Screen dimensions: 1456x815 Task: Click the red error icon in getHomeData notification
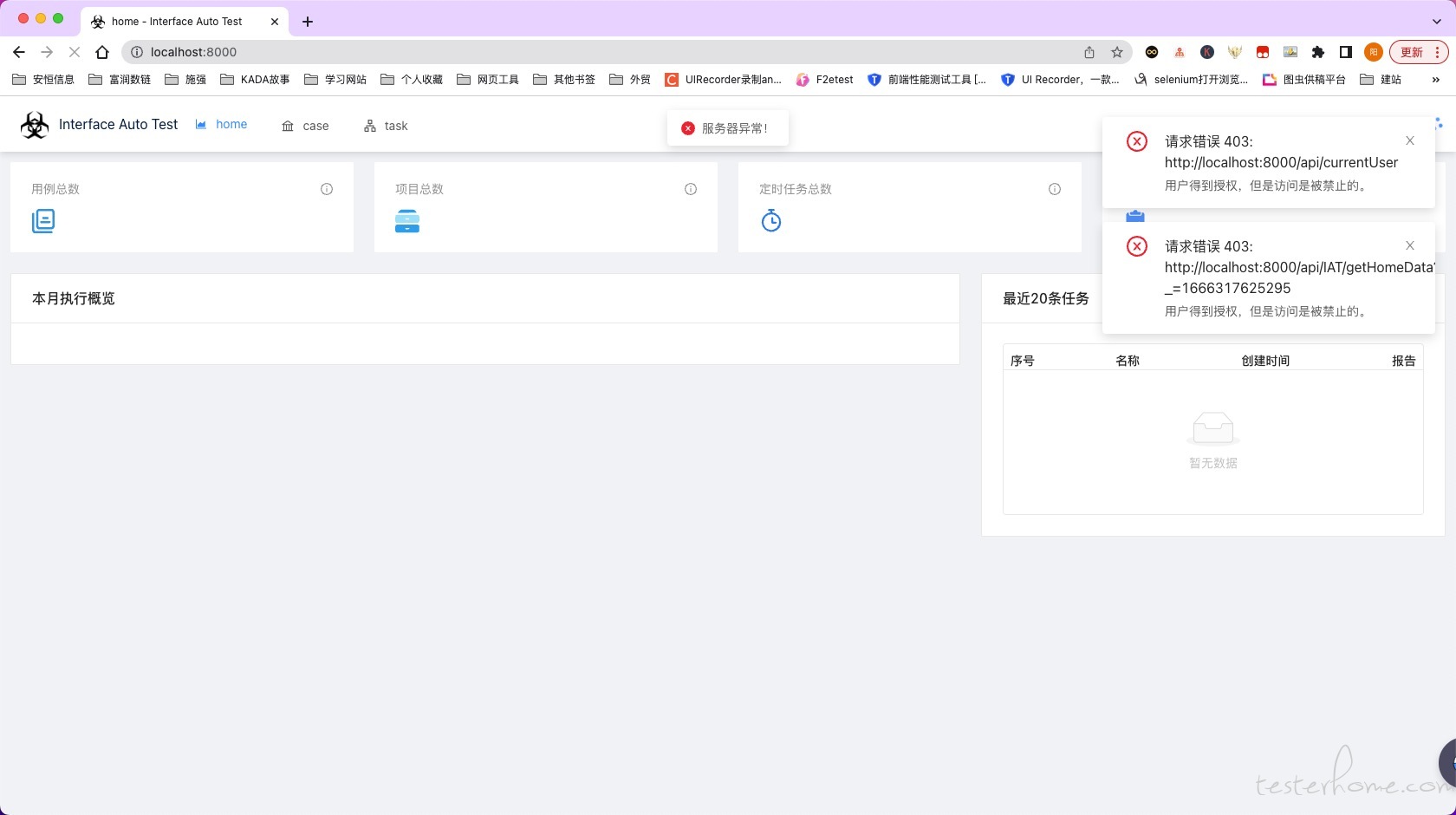[x=1137, y=246]
